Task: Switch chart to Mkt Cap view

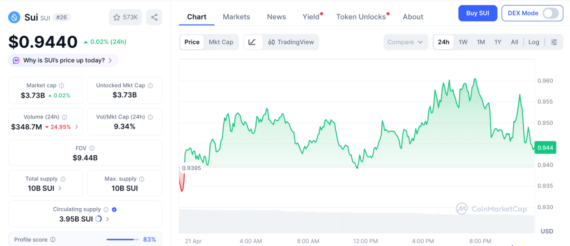Action: click(221, 42)
